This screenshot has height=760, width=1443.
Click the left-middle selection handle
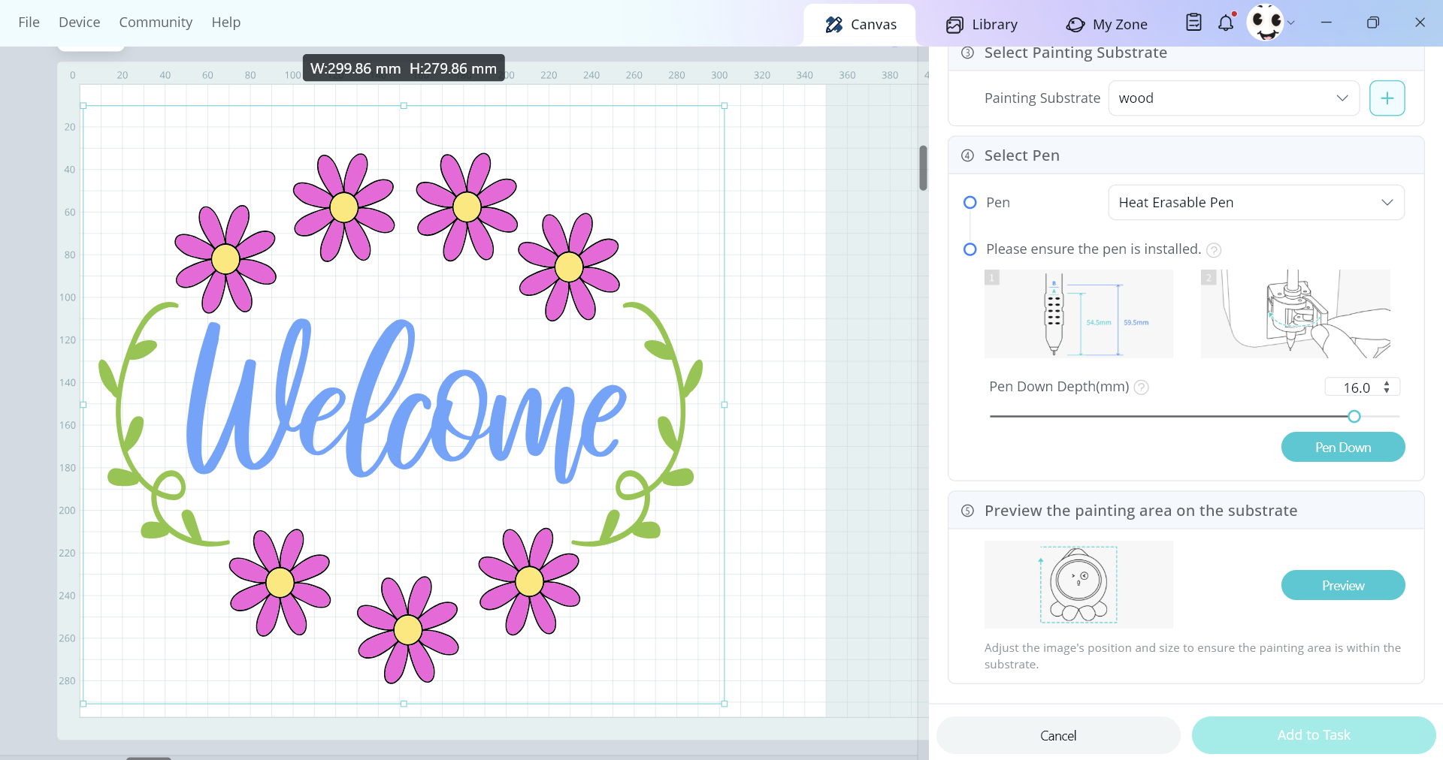click(83, 405)
